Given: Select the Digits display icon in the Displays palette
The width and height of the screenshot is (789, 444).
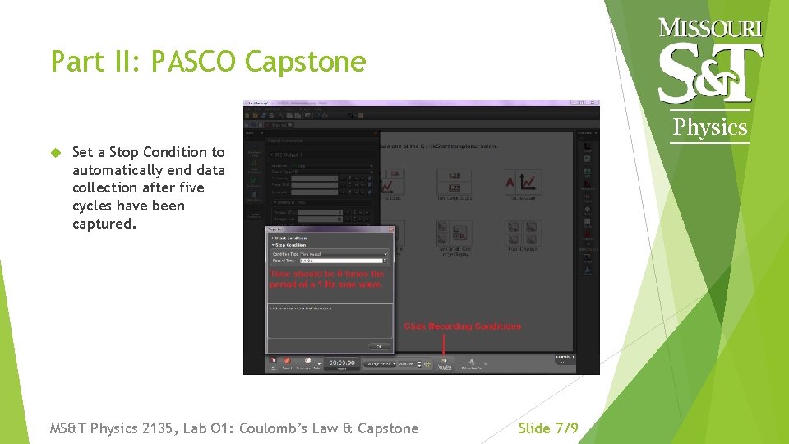Looking at the screenshot, I should pyautogui.click(x=587, y=197).
